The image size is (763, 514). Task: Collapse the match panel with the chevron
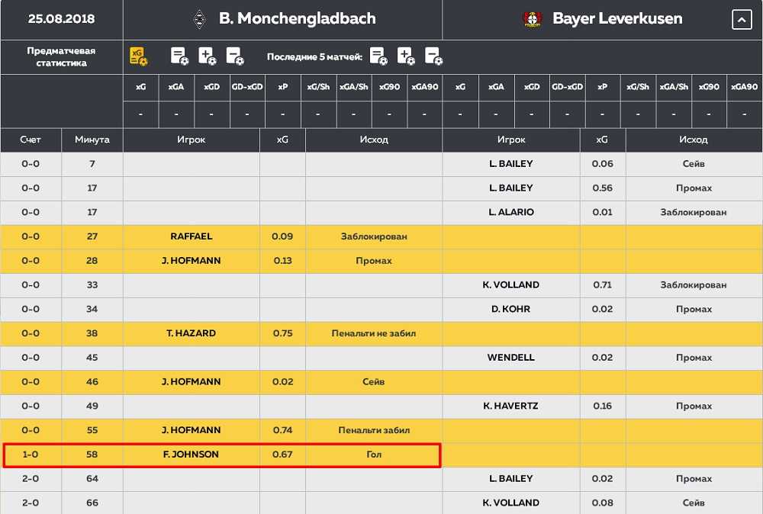[x=742, y=20]
